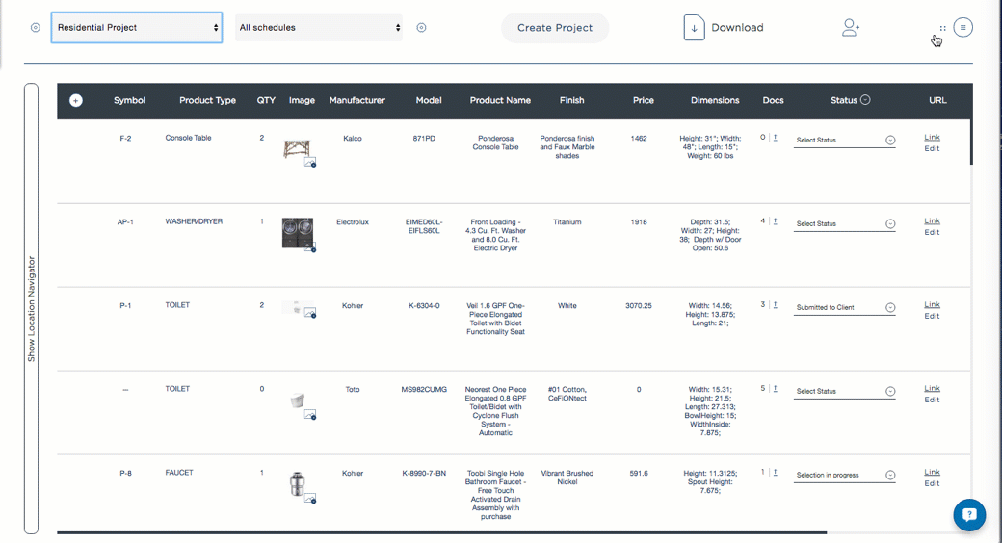Viewport: 1002px width, 543px height.
Task: Click the four-dot grid icon in top bar
Action: (942, 29)
